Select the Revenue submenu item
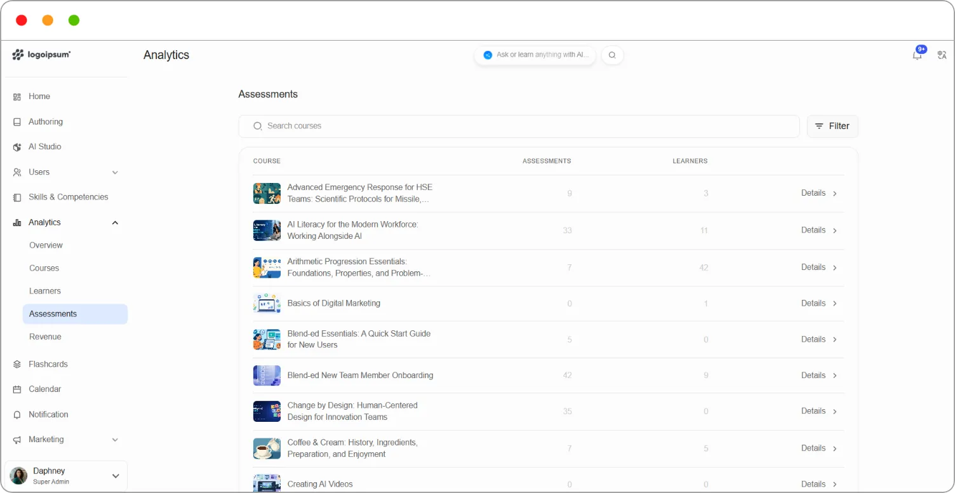The height and width of the screenshot is (493, 955). pyautogui.click(x=45, y=337)
